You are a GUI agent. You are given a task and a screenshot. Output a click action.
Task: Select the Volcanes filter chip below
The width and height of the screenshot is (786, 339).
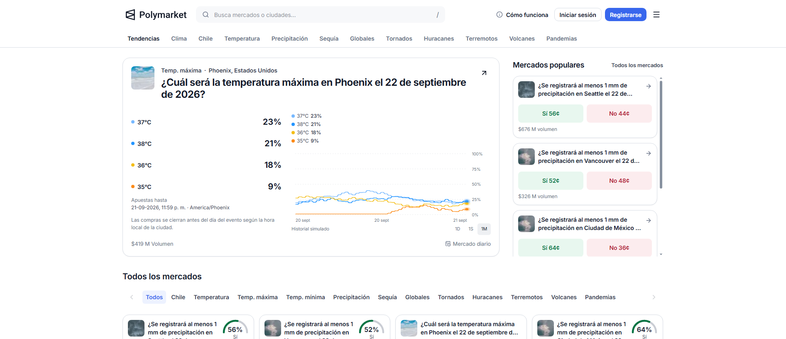tap(564, 297)
